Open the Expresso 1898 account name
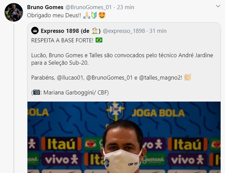 [x=70, y=31]
